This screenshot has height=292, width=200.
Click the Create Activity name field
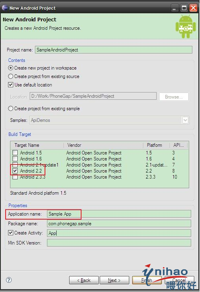pos(119,233)
